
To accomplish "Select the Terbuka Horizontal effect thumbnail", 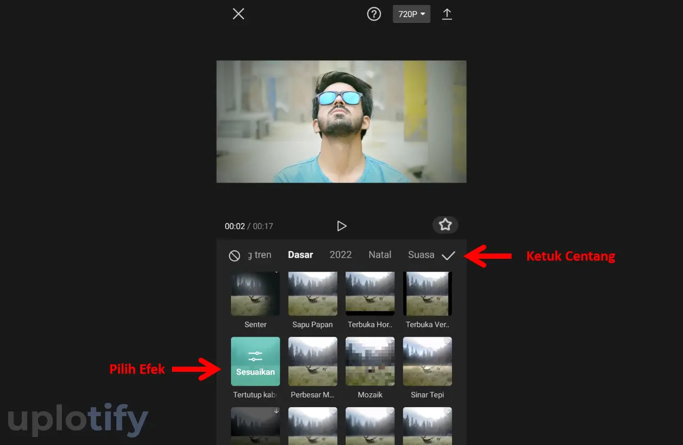I will pos(370,293).
